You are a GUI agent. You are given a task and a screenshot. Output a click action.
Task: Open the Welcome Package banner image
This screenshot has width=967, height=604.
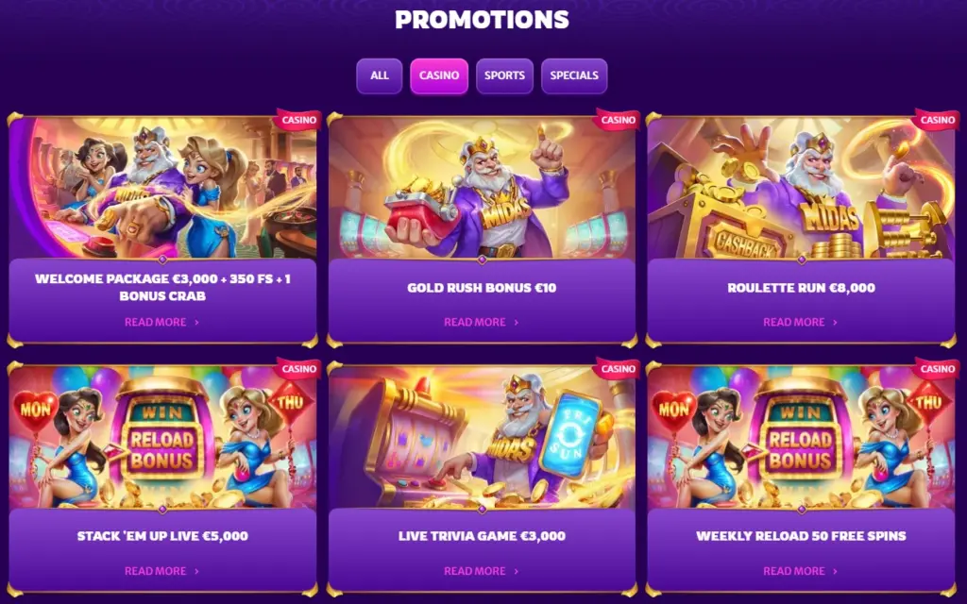(x=162, y=188)
